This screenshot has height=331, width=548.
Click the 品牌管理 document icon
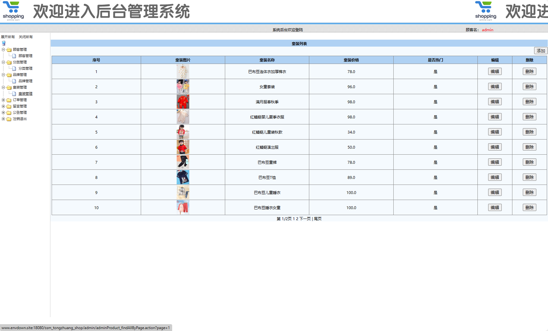coord(15,81)
